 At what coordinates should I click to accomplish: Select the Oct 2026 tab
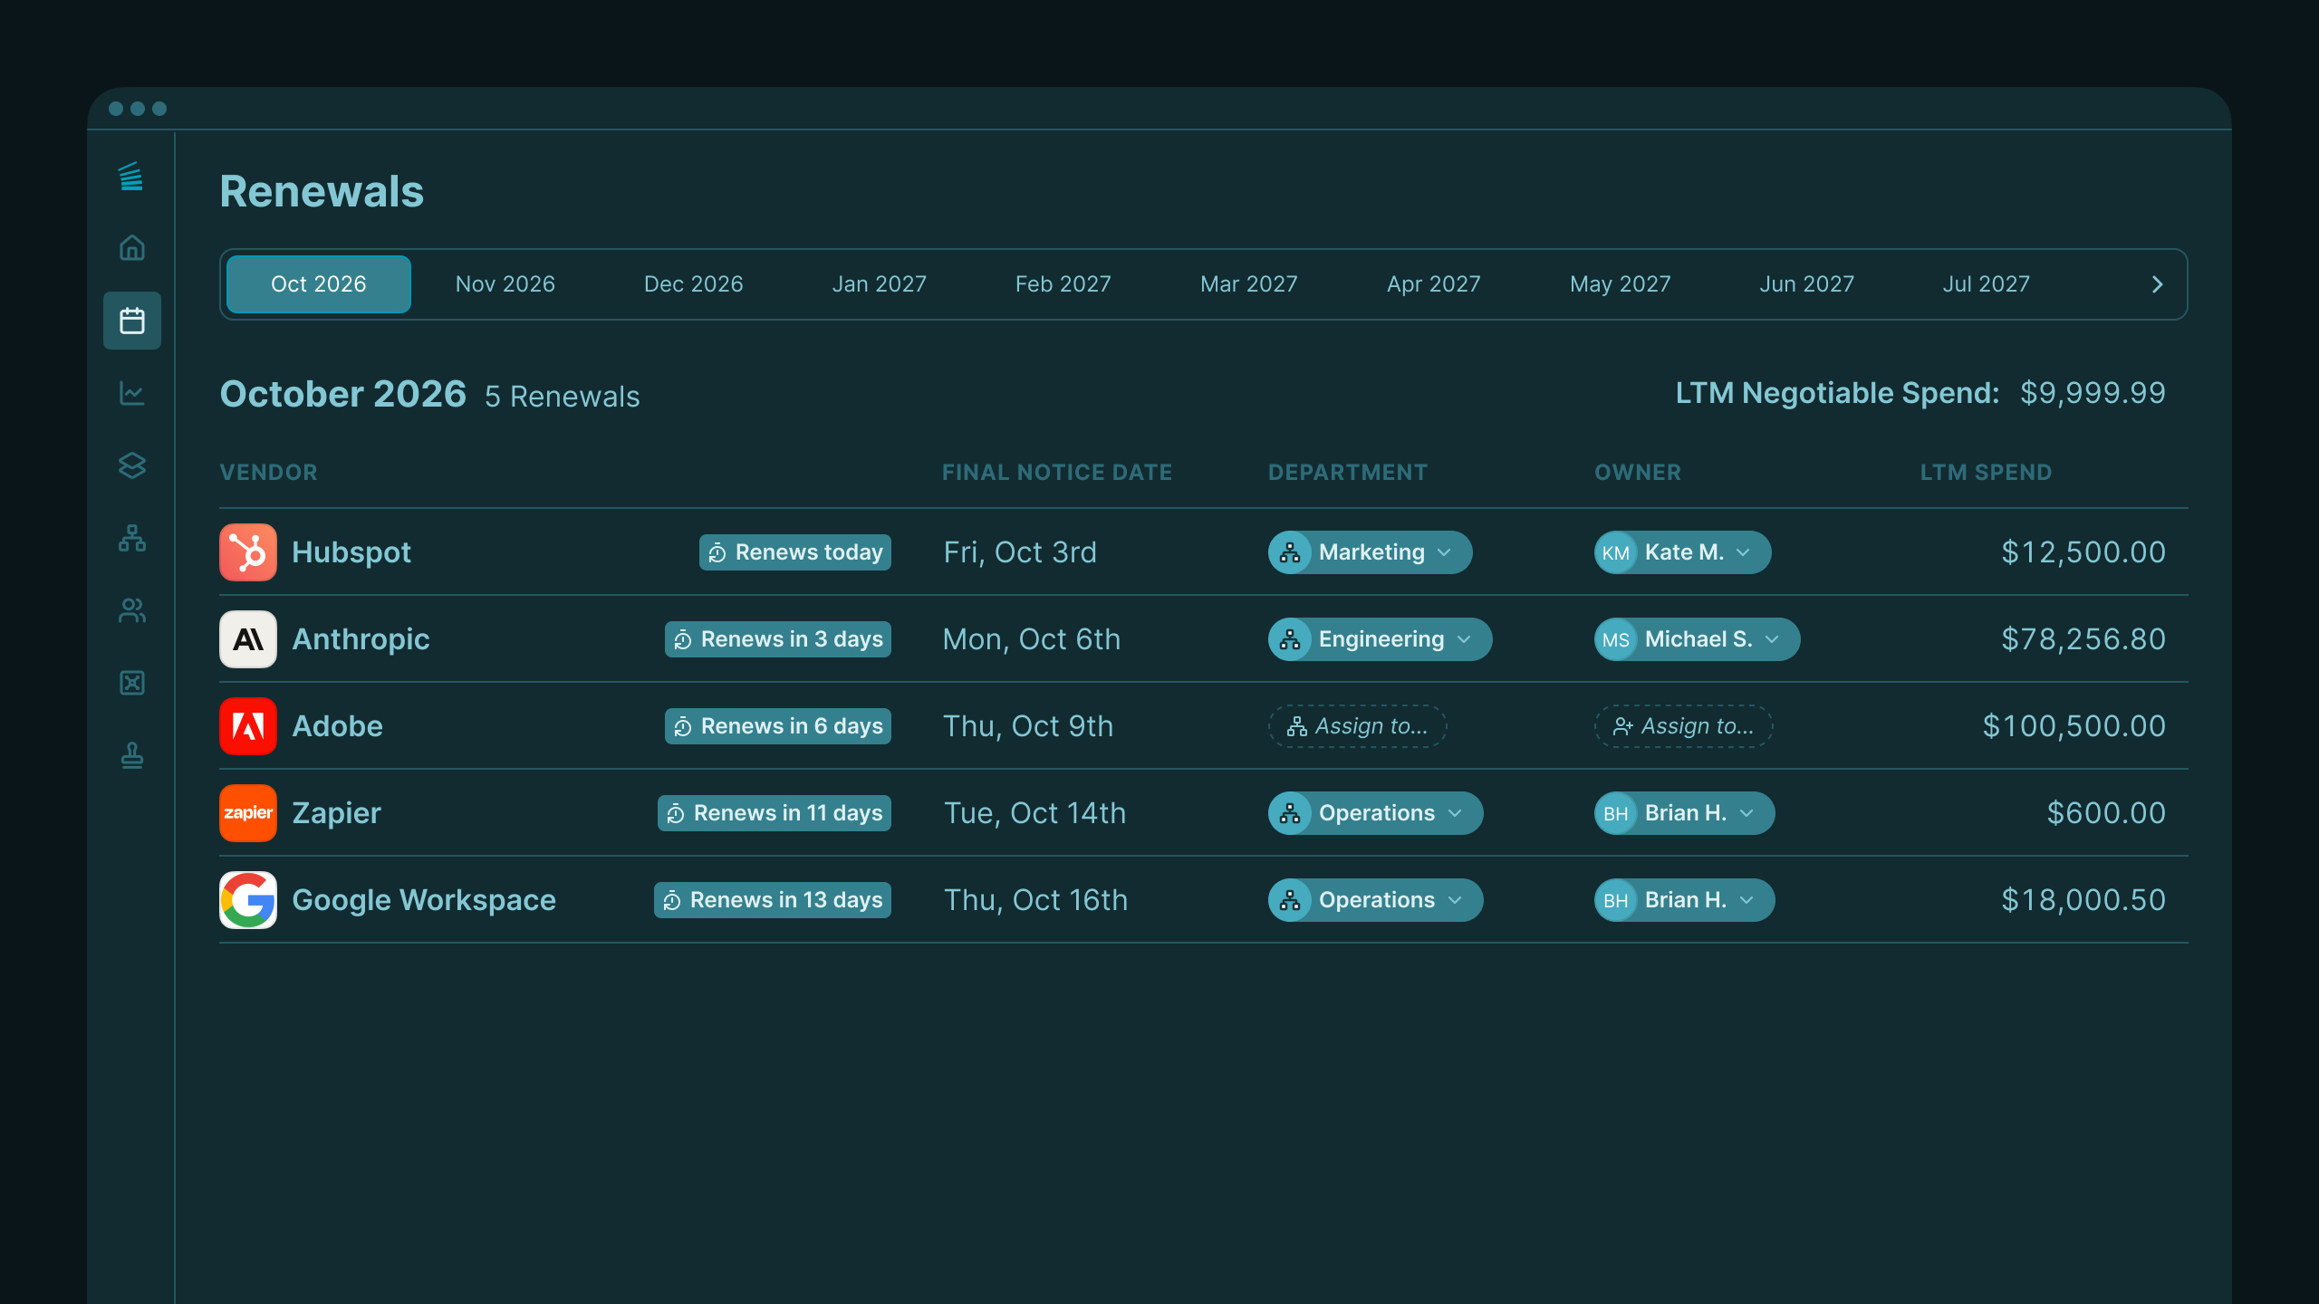coord(319,284)
